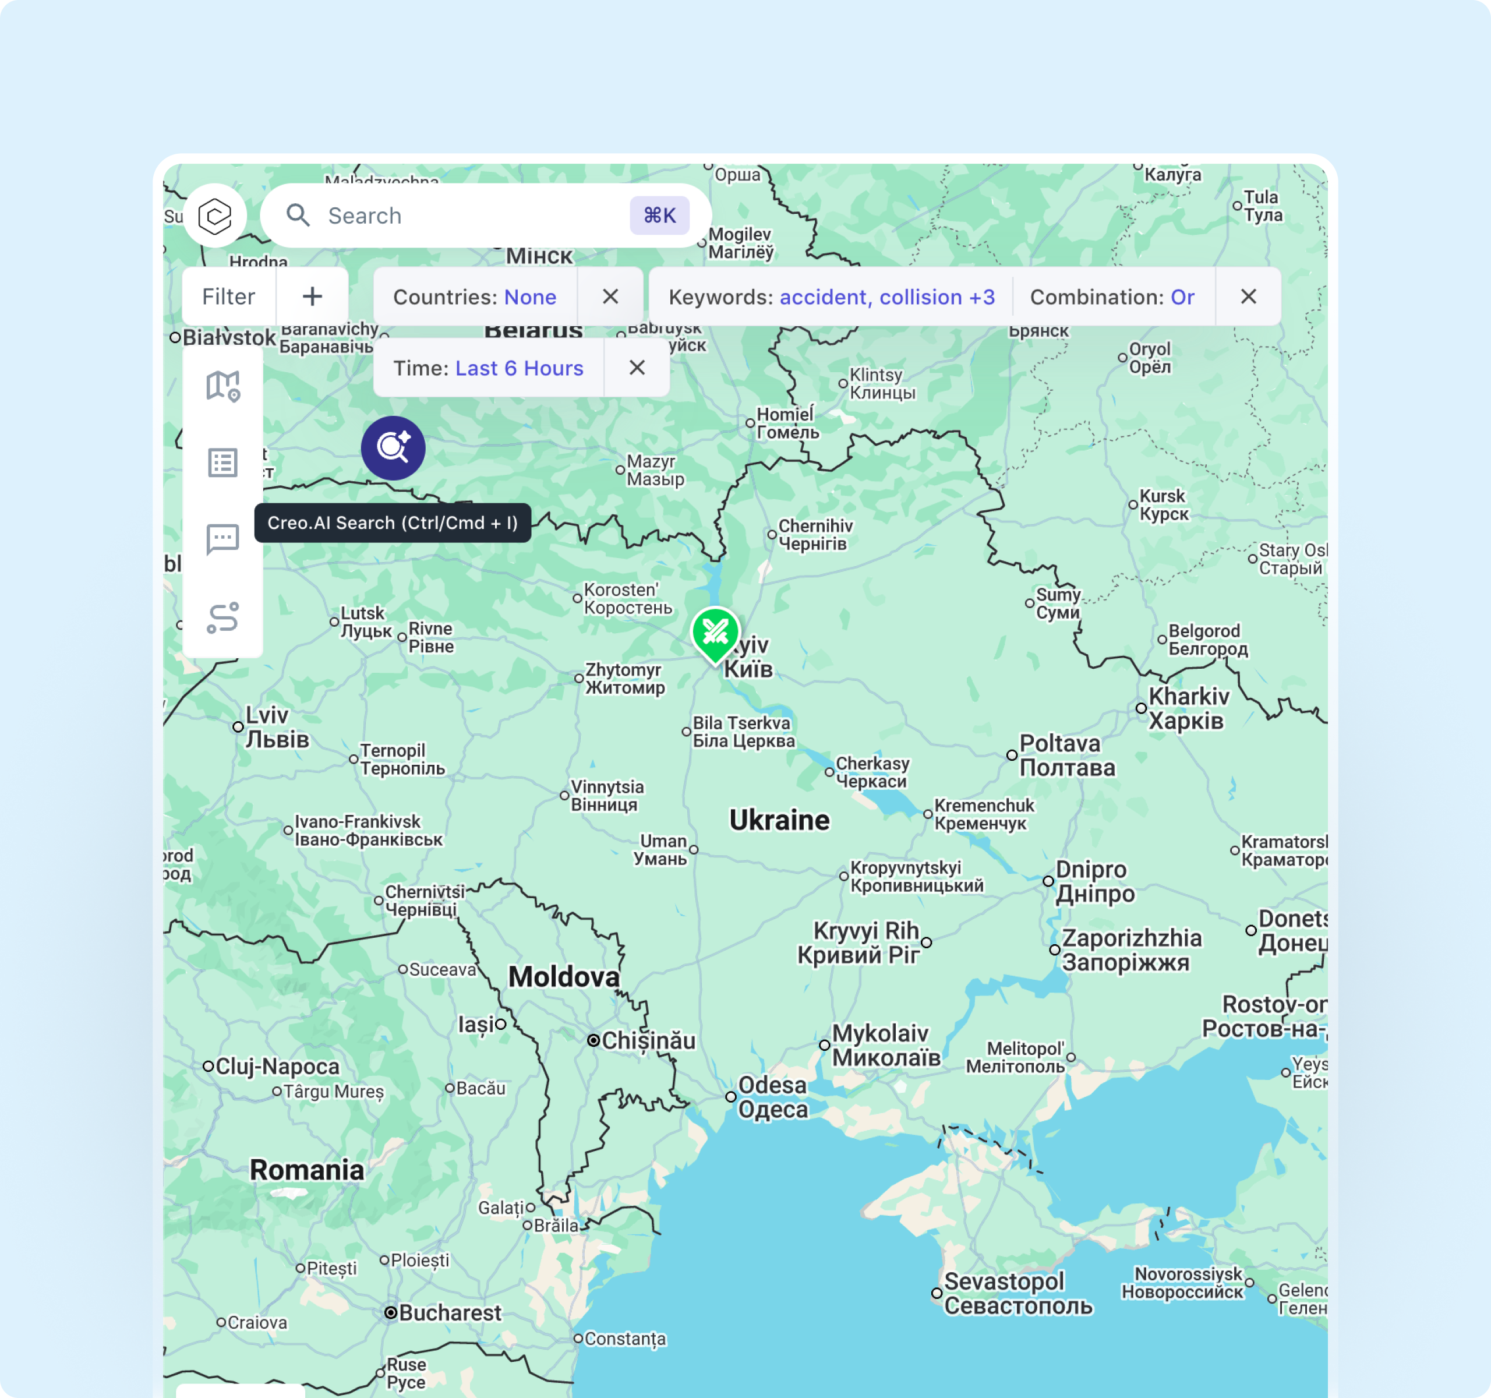Click the magnifying glass search icon

coord(298,216)
